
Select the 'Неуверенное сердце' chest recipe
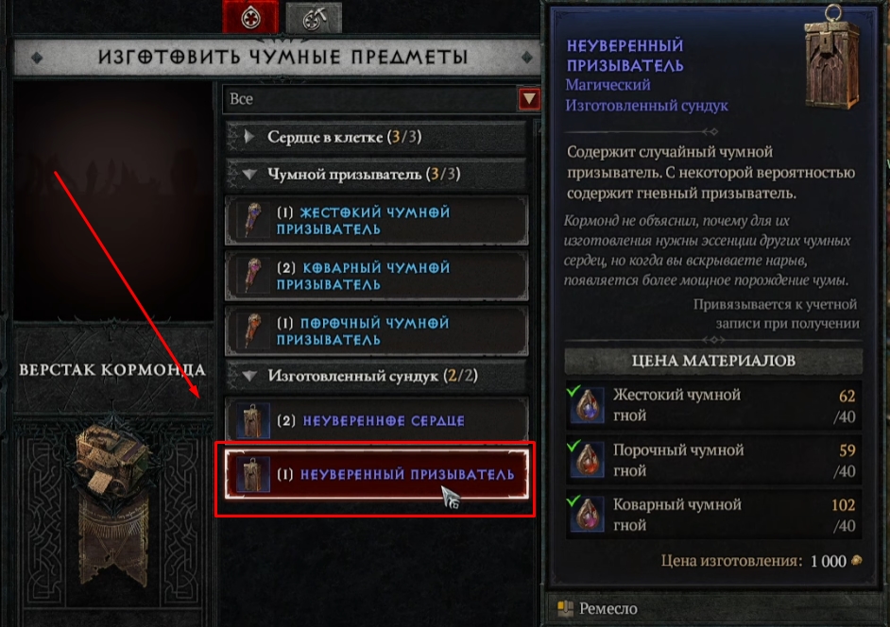pos(376,420)
